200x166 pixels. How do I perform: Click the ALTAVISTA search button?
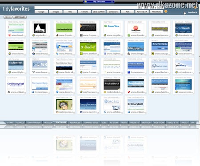coord(142,12)
